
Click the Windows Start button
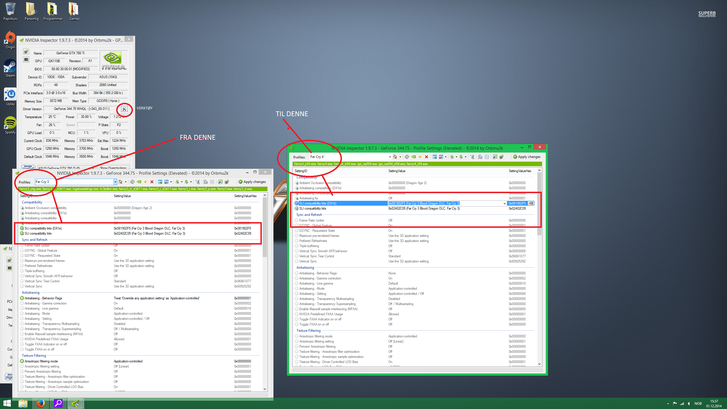pos(7,403)
